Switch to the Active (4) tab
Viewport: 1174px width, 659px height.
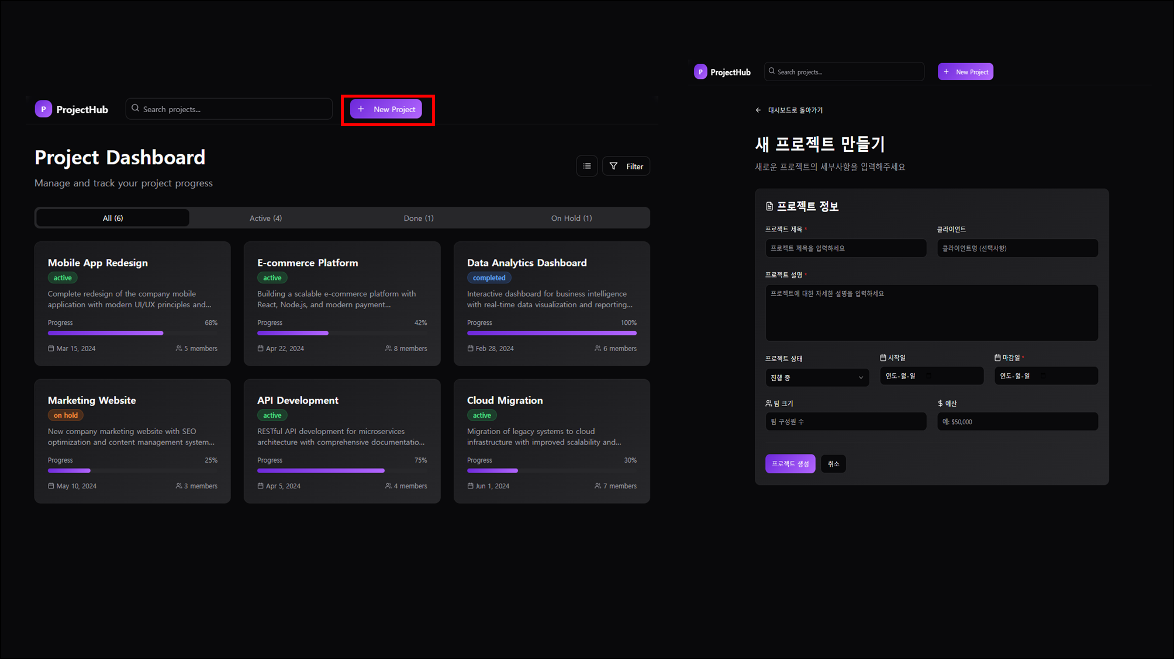click(265, 218)
